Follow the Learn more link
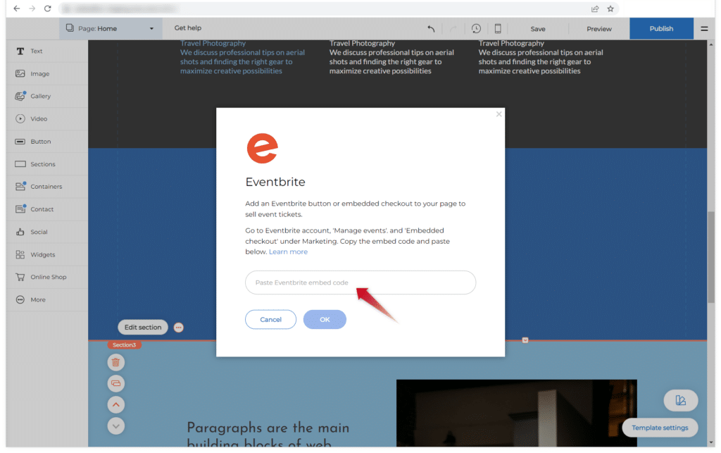Viewport: 721px width, 453px height. (288, 252)
